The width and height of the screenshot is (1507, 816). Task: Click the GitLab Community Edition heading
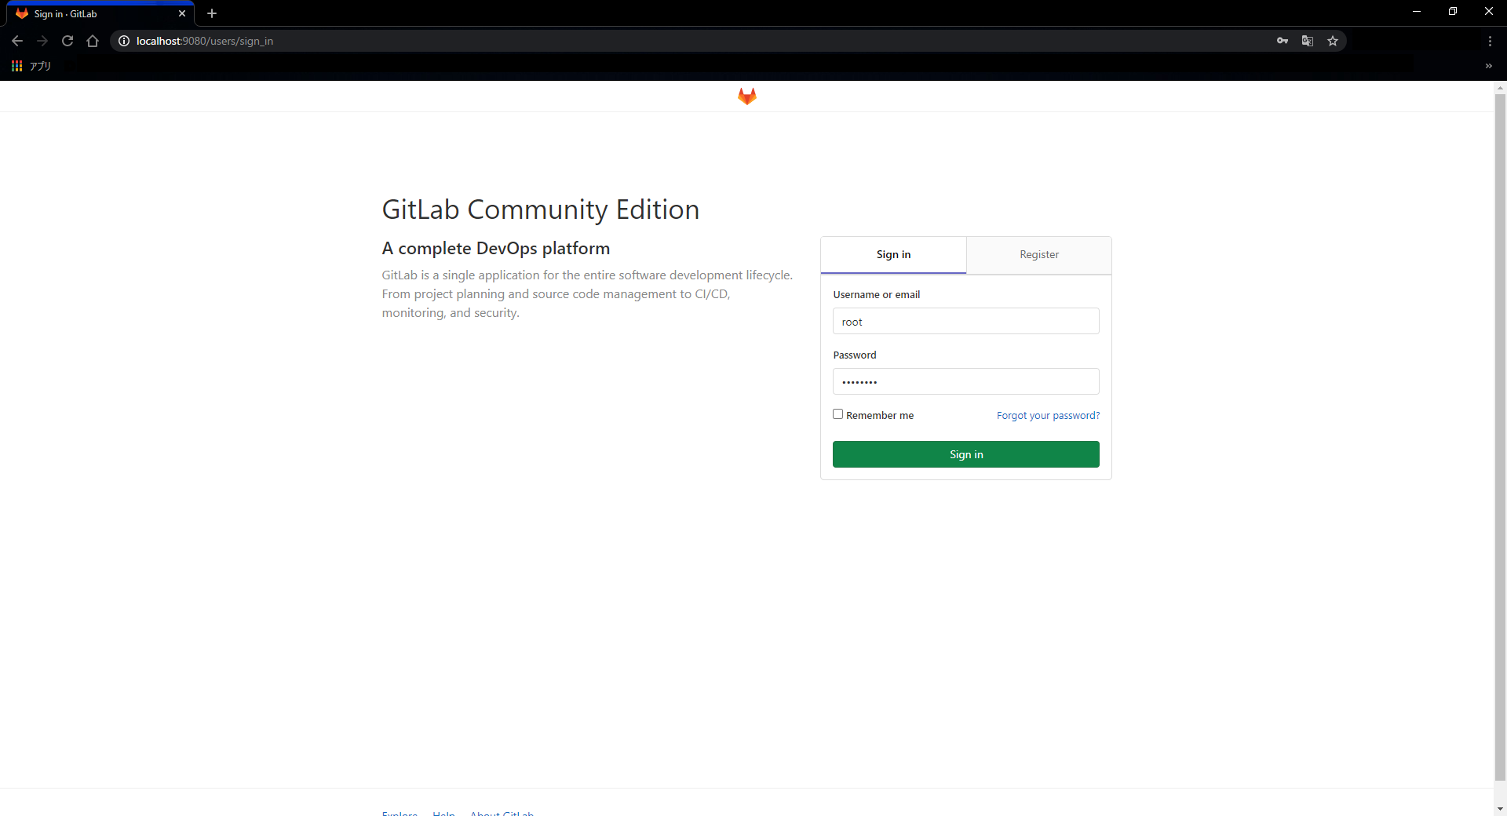click(540, 209)
